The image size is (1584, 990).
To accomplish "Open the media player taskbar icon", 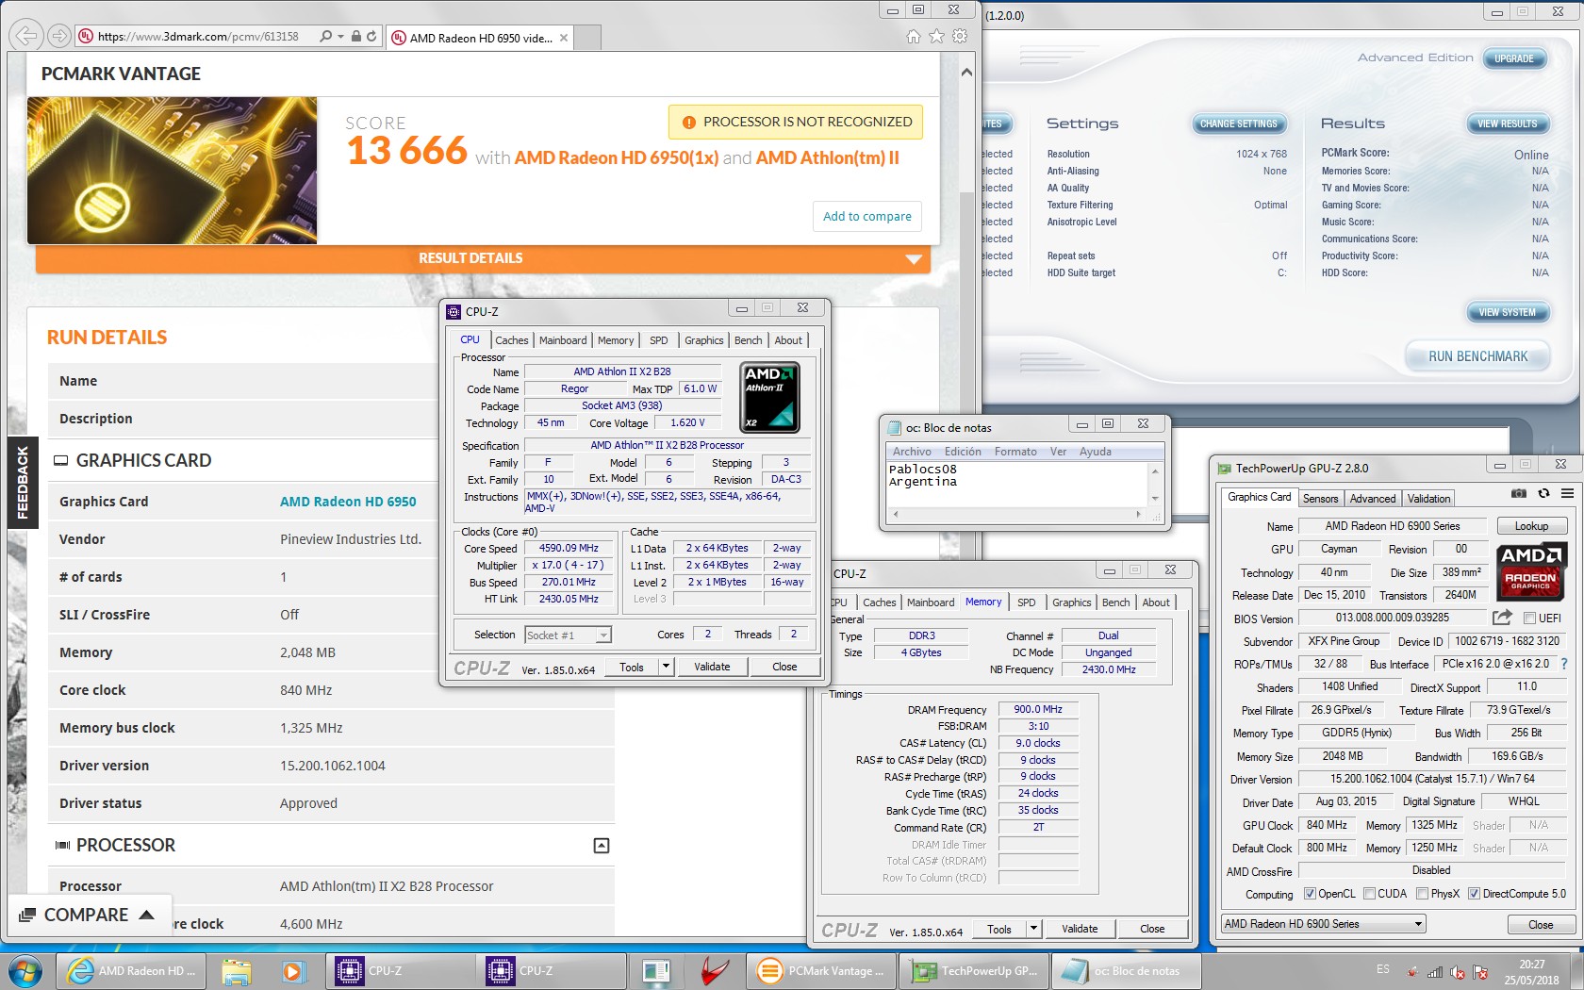I will pos(292,970).
